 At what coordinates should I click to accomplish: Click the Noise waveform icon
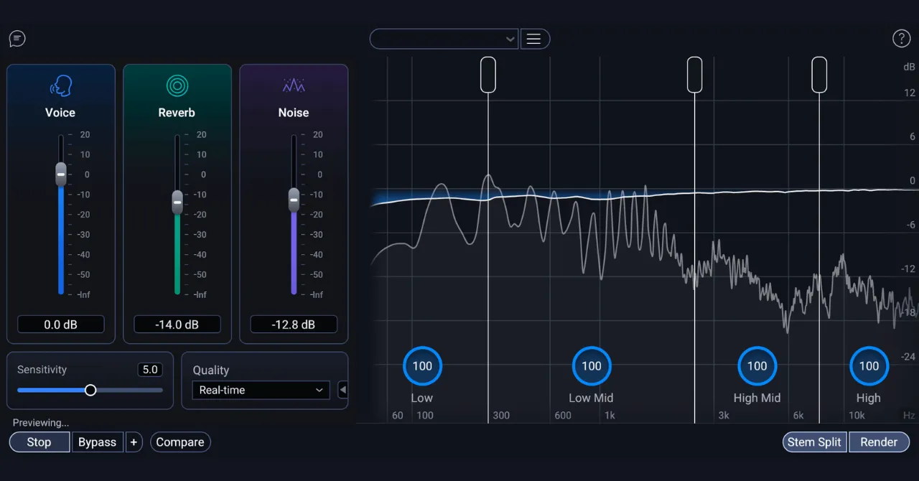point(293,86)
